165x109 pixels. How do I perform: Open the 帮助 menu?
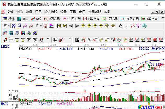click(107, 12)
